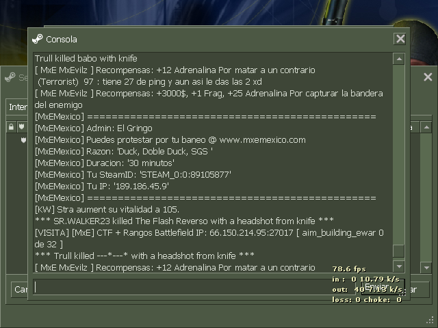Select the server row with shield icon
Screen dimensions: 438x328
17,140
